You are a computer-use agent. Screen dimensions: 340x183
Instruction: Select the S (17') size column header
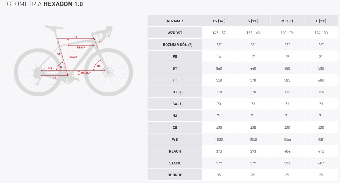tap(253, 21)
